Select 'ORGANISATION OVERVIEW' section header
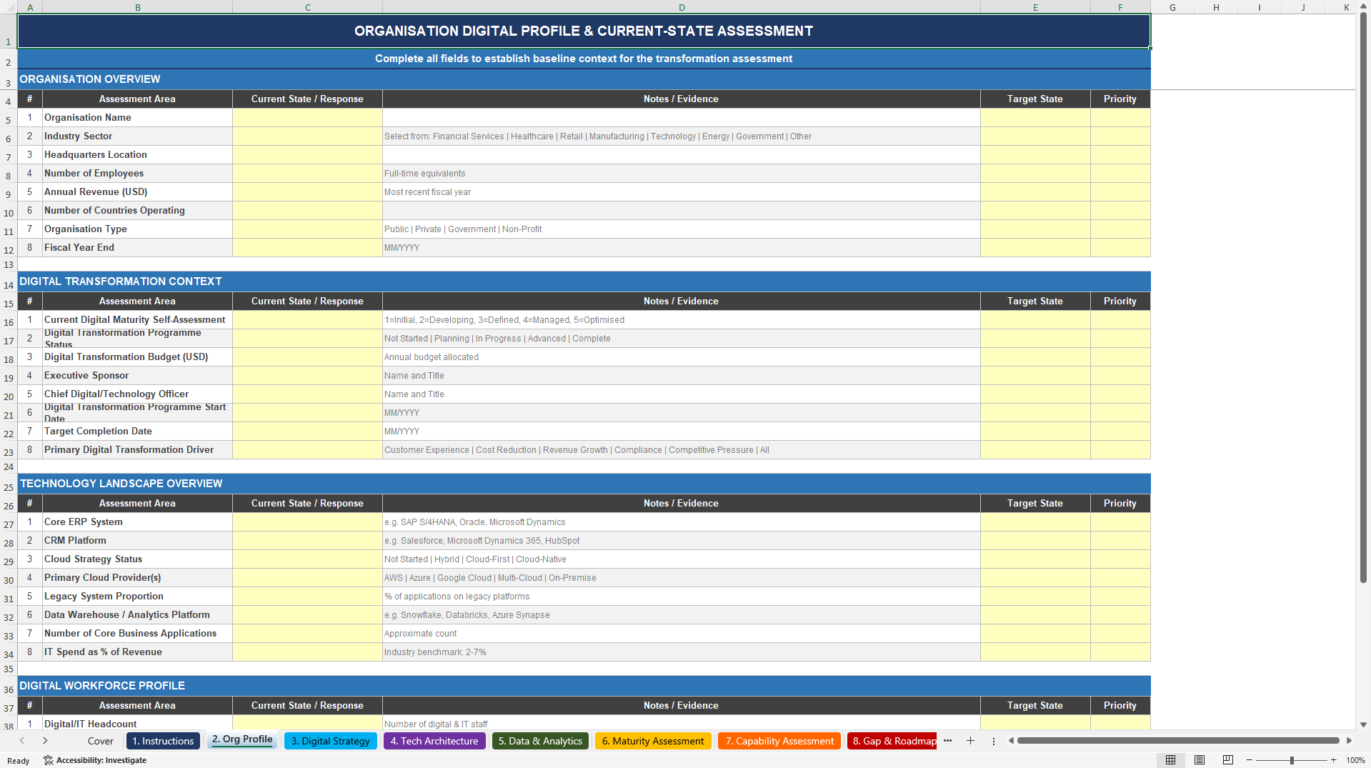The image size is (1371, 768). coord(584,79)
